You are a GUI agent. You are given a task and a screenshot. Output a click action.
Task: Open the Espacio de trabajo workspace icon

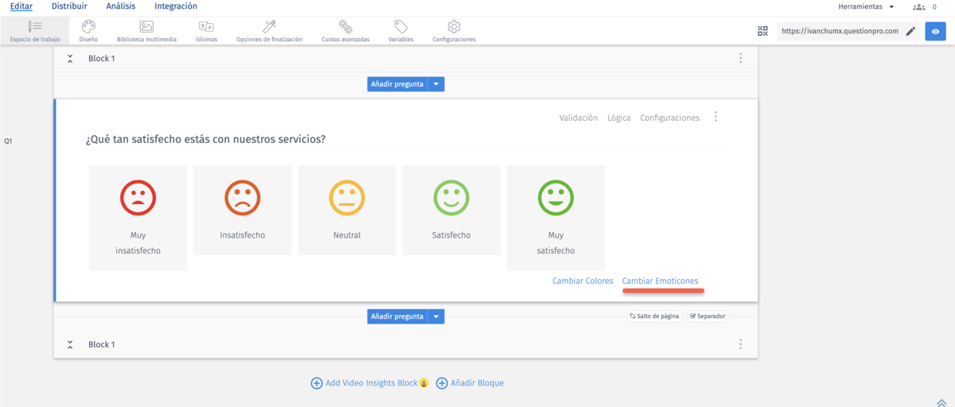tap(34, 27)
